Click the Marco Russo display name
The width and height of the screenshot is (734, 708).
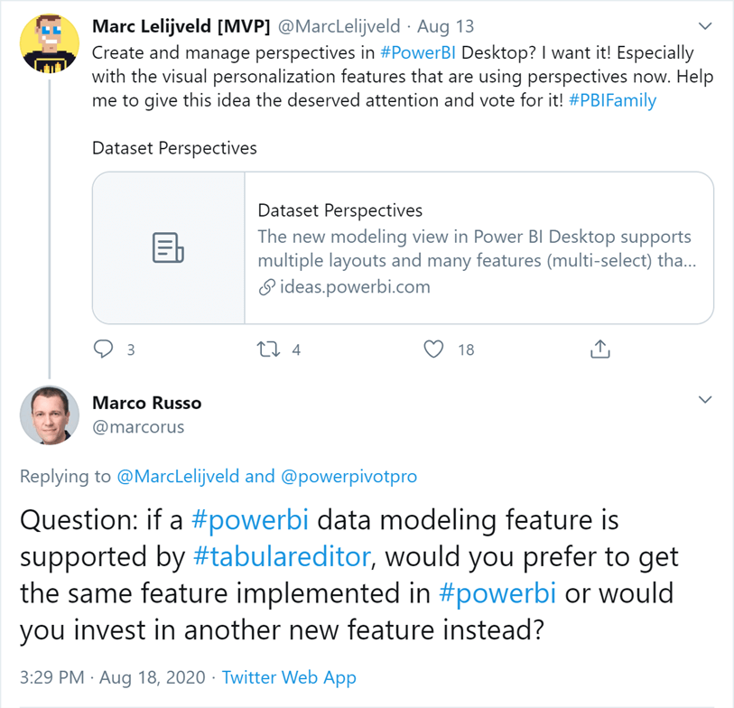[146, 403]
